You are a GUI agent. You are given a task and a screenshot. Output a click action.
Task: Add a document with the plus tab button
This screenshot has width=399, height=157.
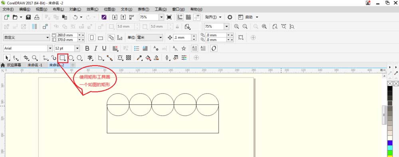tap(73, 65)
